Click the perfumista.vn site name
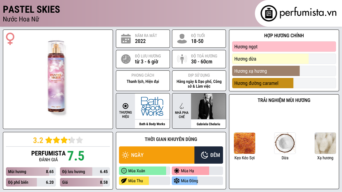 tap(308, 13)
